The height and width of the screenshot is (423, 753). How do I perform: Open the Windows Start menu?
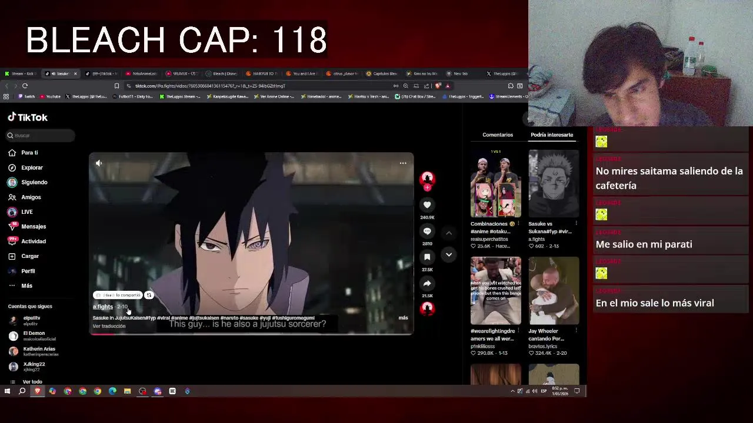(7, 391)
